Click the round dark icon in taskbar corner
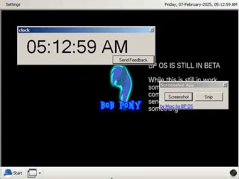 pos(233,173)
